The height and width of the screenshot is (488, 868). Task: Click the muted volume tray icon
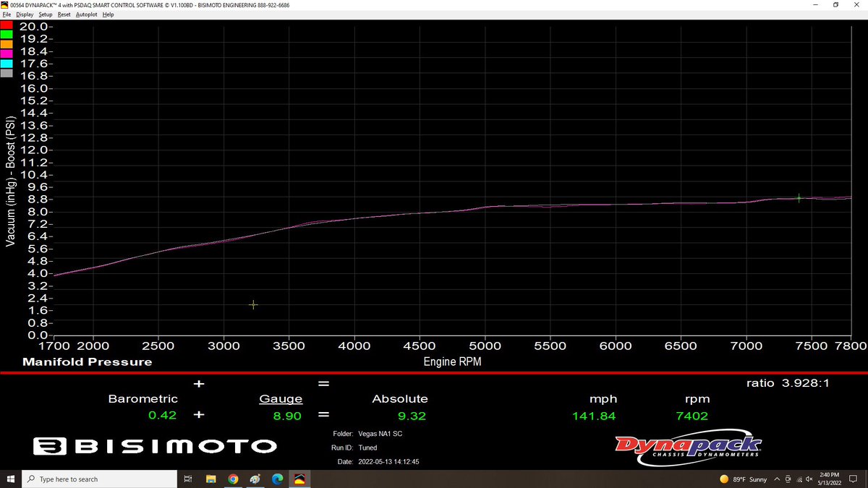tap(809, 479)
